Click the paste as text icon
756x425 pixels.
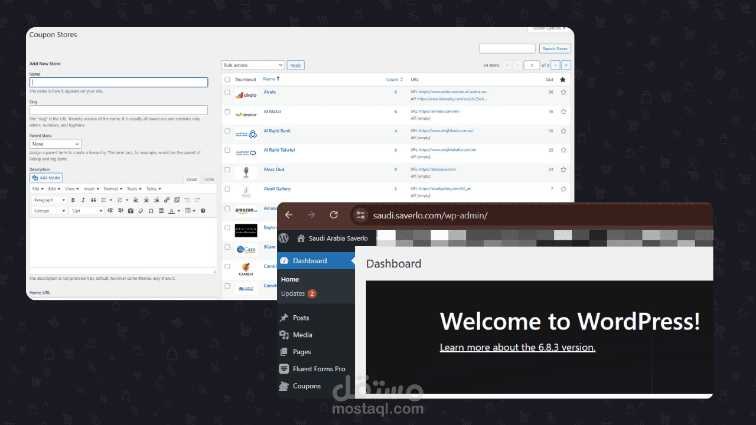131,211
